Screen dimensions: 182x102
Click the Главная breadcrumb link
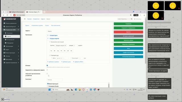[x=29, y=19]
